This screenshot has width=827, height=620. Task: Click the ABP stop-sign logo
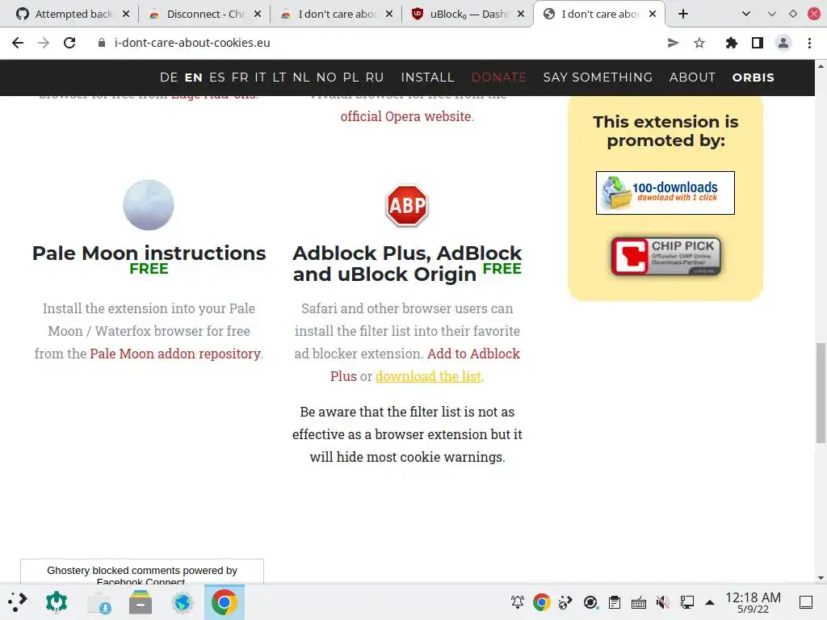(x=407, y=205)
